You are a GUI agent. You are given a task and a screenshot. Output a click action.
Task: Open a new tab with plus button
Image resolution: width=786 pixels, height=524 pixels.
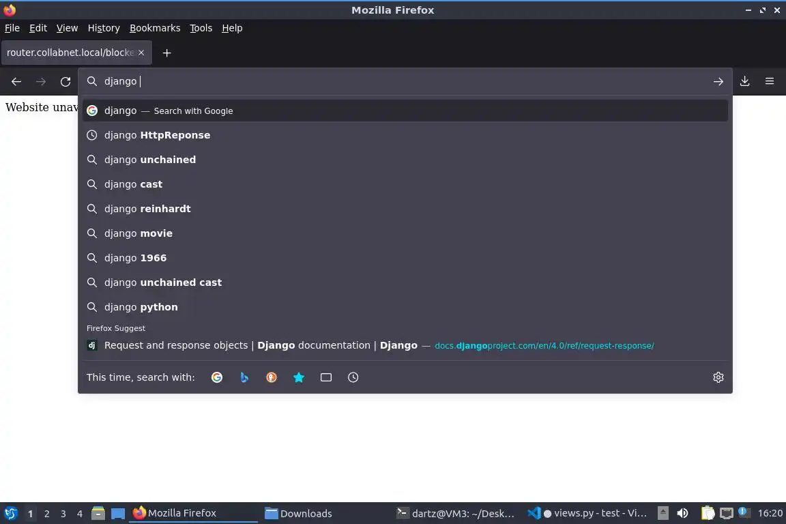click(x=167, y=53)
